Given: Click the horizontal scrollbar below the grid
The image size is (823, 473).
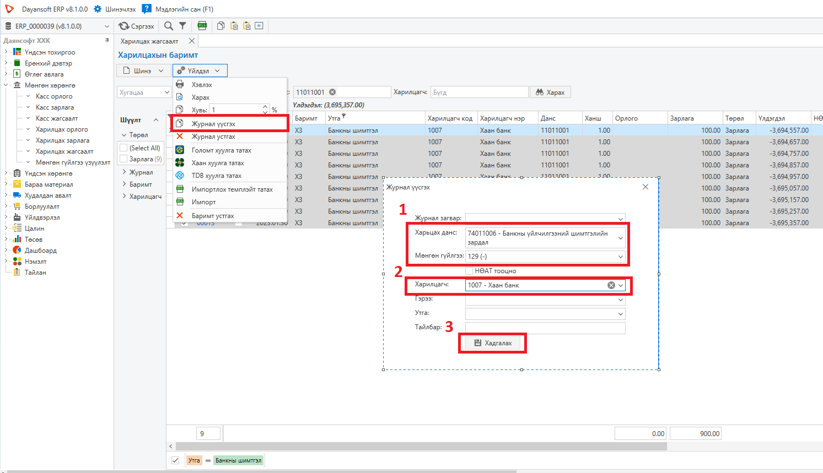Looking at the screenshot, I should [x=422, y=446].
